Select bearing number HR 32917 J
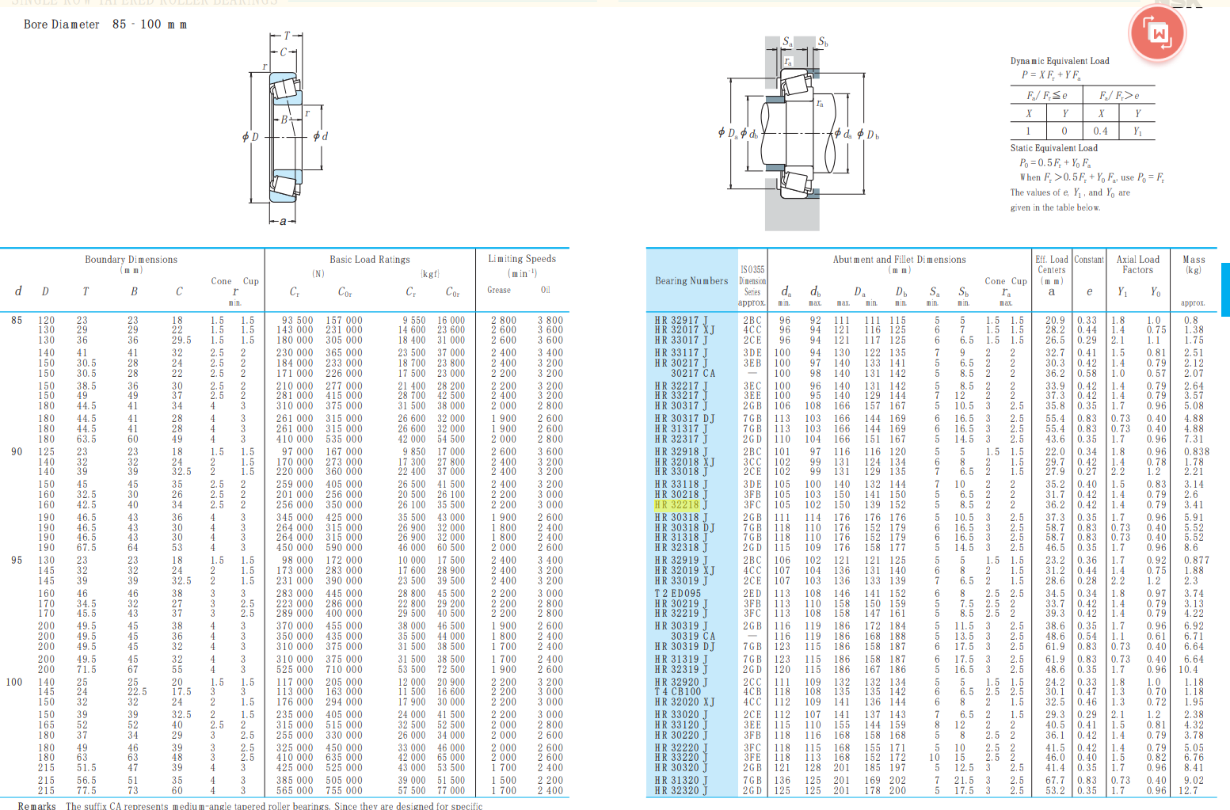This screenshot has width=1230, height=810. point(681,321)
